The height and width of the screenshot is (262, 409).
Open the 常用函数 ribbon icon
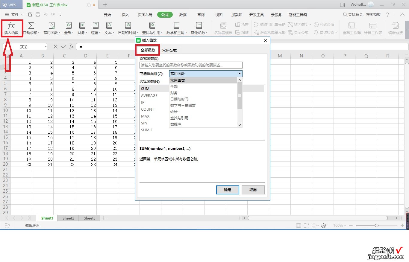(52, 26)
